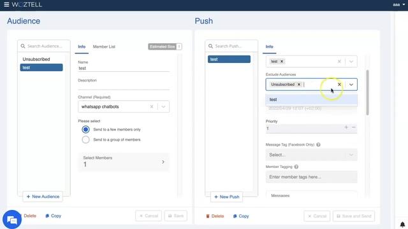The height and width of the screenshot is (229, 408).
Task: Copy the selected audience
Action: pos(54,216)
